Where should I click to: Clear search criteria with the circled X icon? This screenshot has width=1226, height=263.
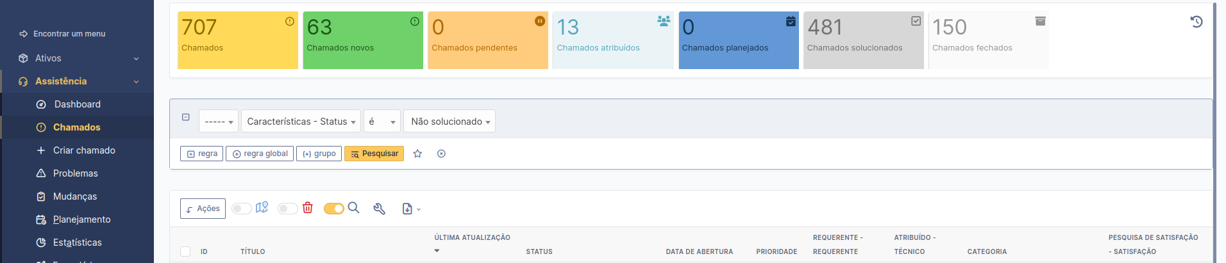441,154
